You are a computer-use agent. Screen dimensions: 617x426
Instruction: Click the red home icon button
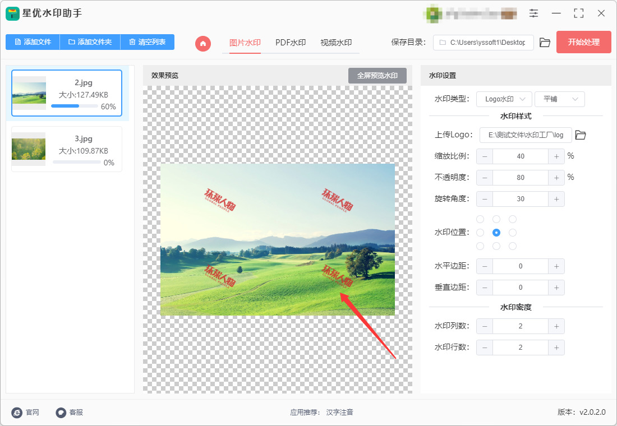click(x=203, y=43)
